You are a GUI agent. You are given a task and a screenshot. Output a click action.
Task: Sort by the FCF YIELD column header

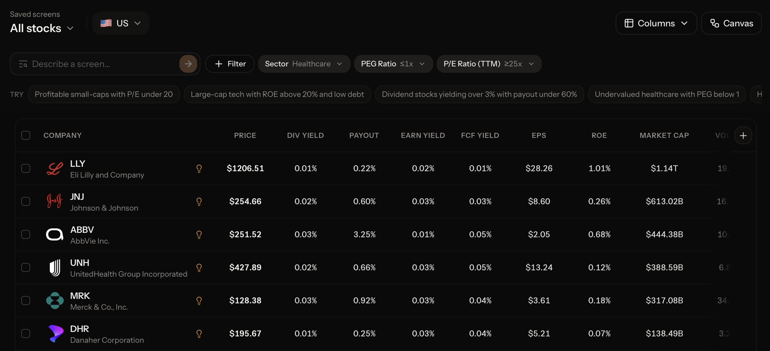coord(480,135)
